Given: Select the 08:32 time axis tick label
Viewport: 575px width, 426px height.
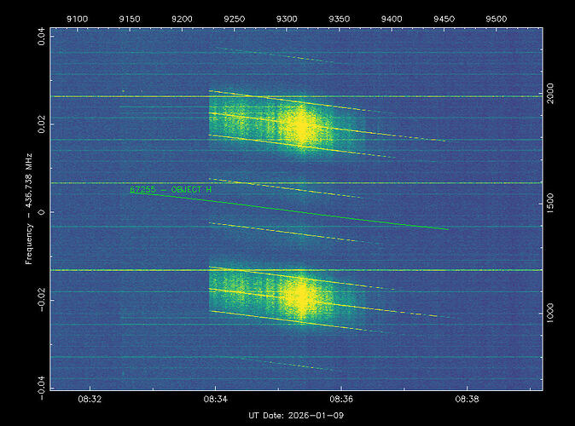Looking at the screenshot, I should click(90, 399).
